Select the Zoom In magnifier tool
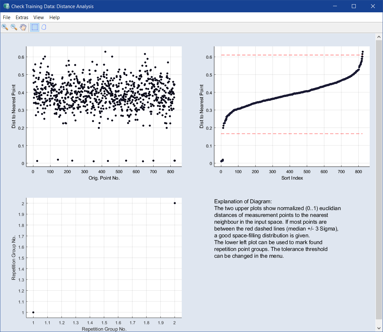The image size is (383, 332). coord(5,27)
